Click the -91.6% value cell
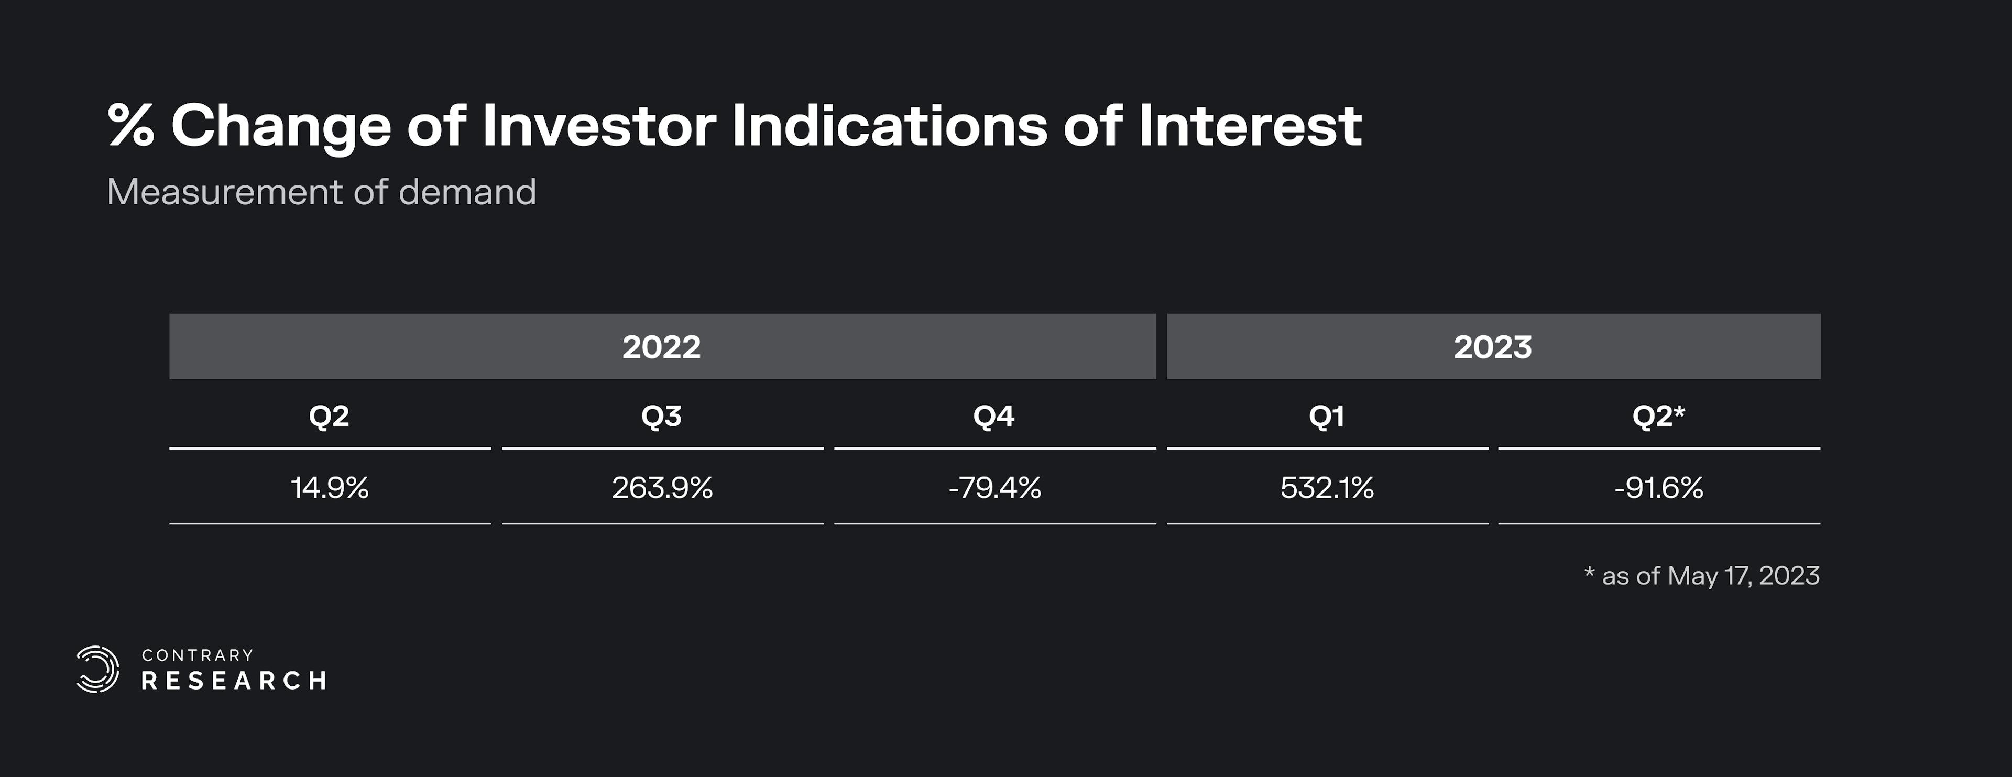2012x777 pixels. (x=1659, y=488)
